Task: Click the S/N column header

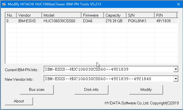Action: [x=140, y=15]
